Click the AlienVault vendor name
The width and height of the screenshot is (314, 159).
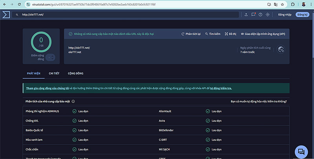click(x=165, y=111)
